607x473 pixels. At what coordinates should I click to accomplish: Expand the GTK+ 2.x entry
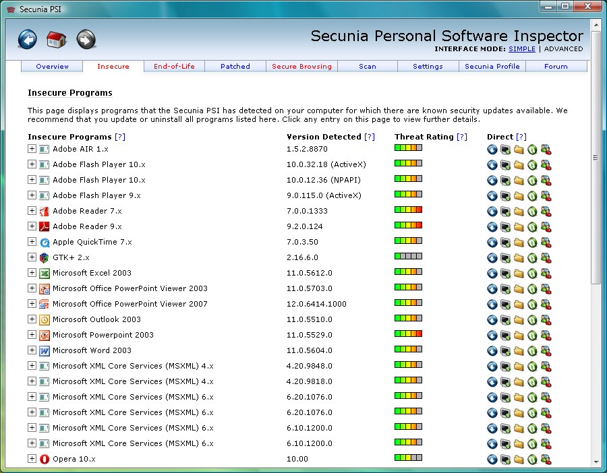coord(32,257)
